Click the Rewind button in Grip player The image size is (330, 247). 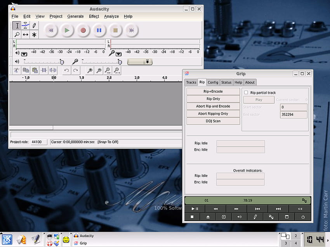coord(215,209)
